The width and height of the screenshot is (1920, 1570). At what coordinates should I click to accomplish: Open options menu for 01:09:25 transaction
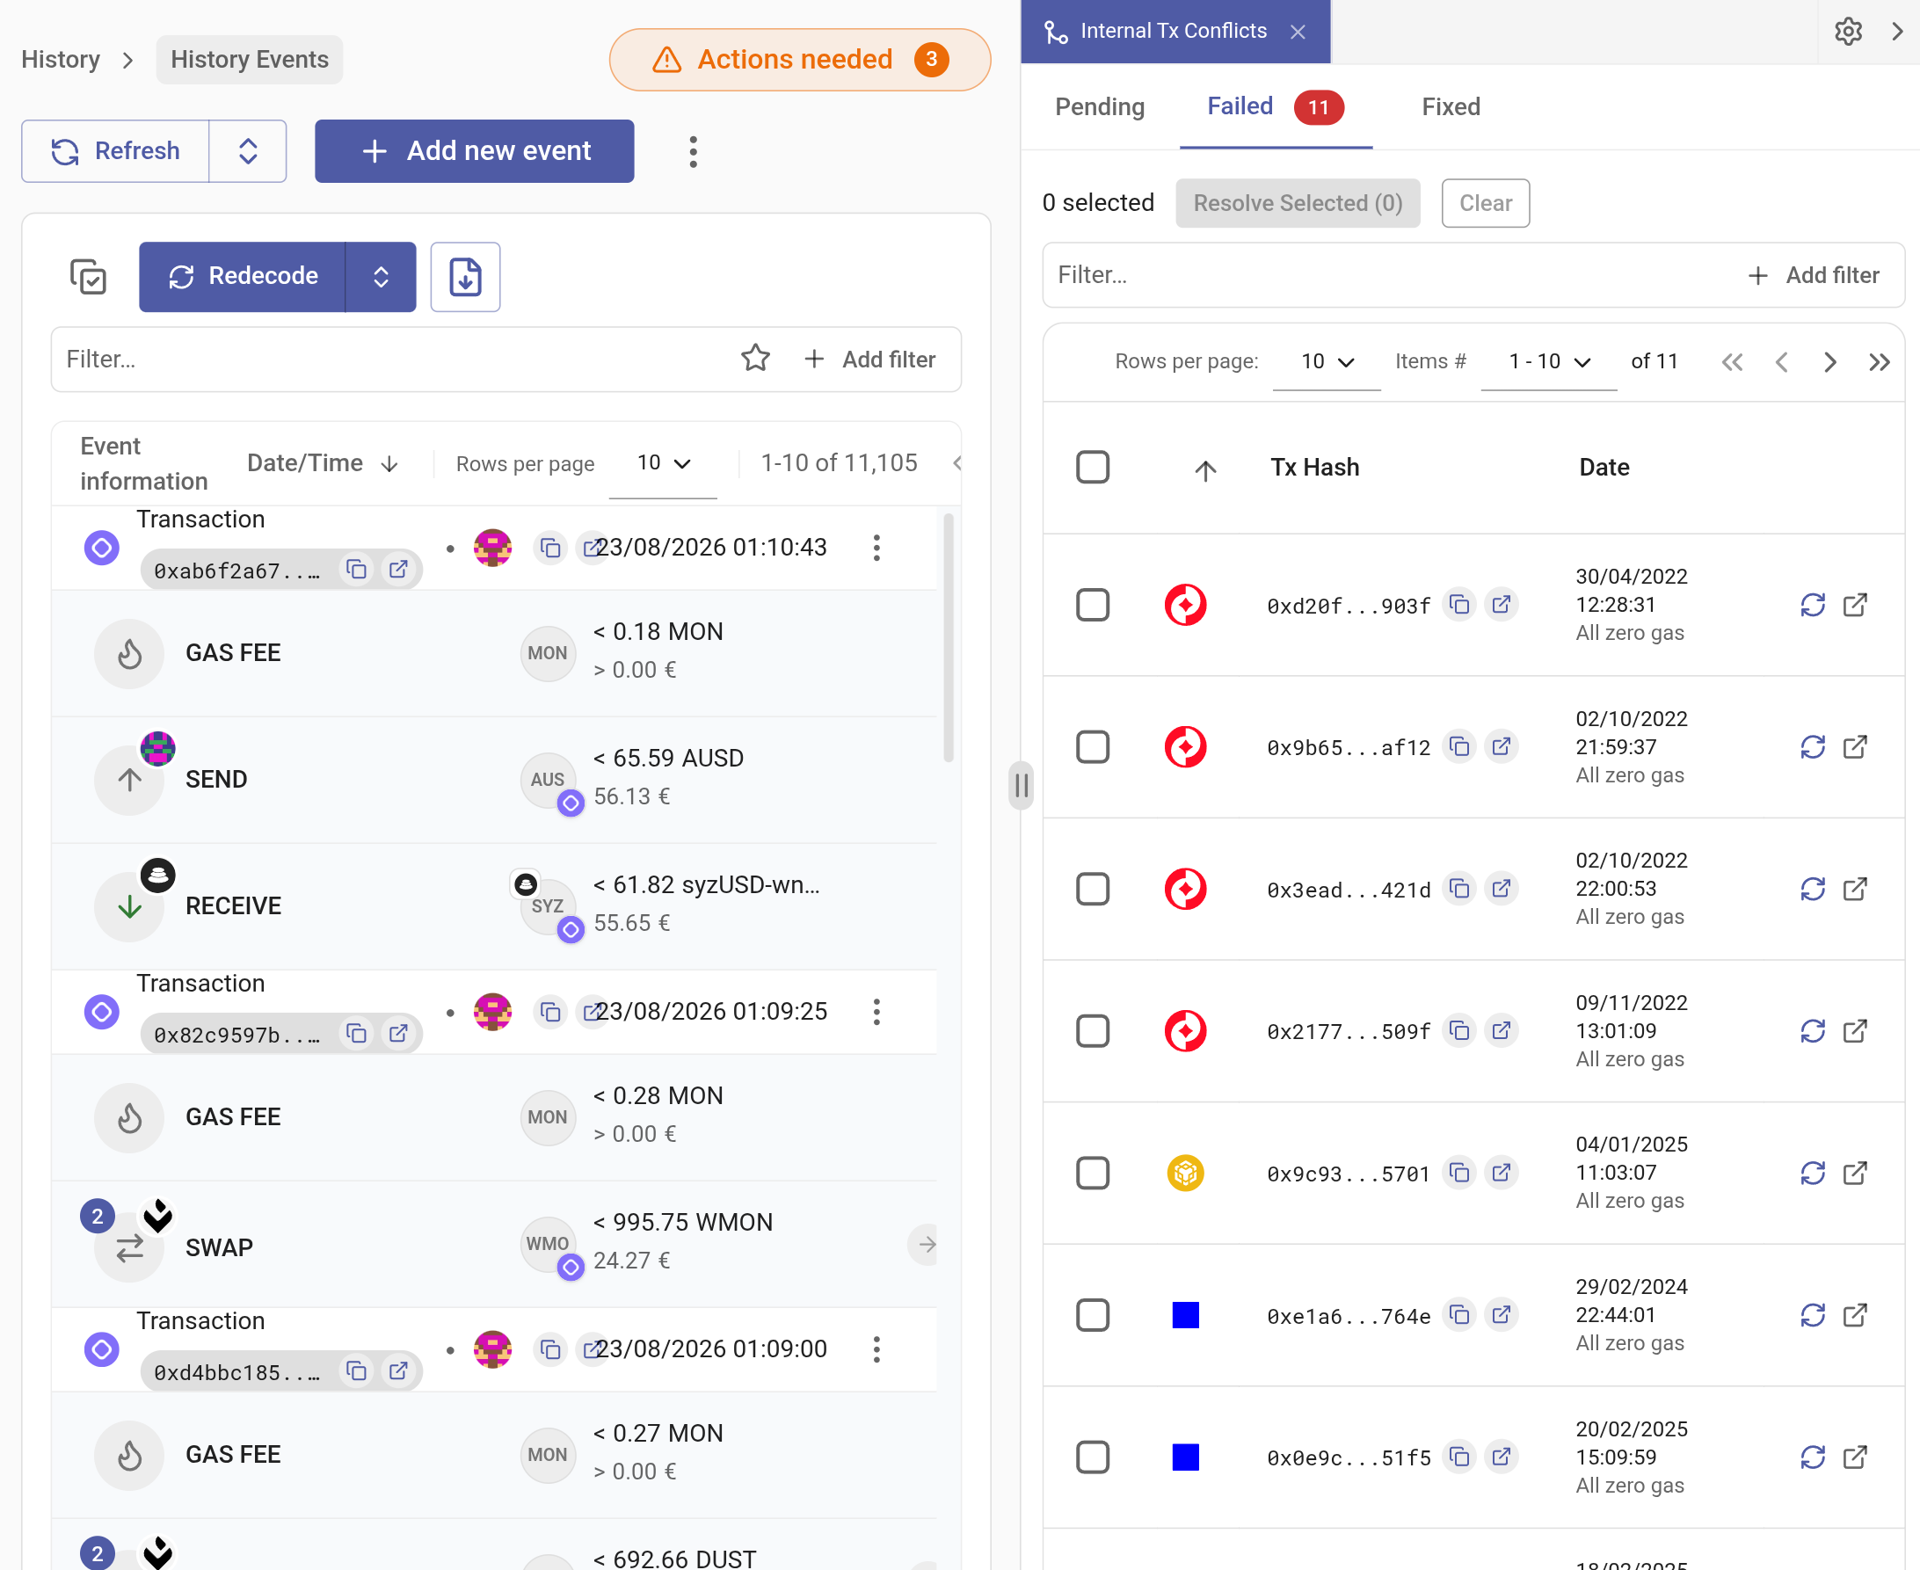click(876, 1011)
